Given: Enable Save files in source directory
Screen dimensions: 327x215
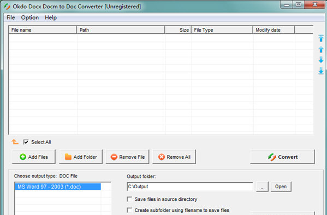Looking at the screenshot, I should pos(129,199).
